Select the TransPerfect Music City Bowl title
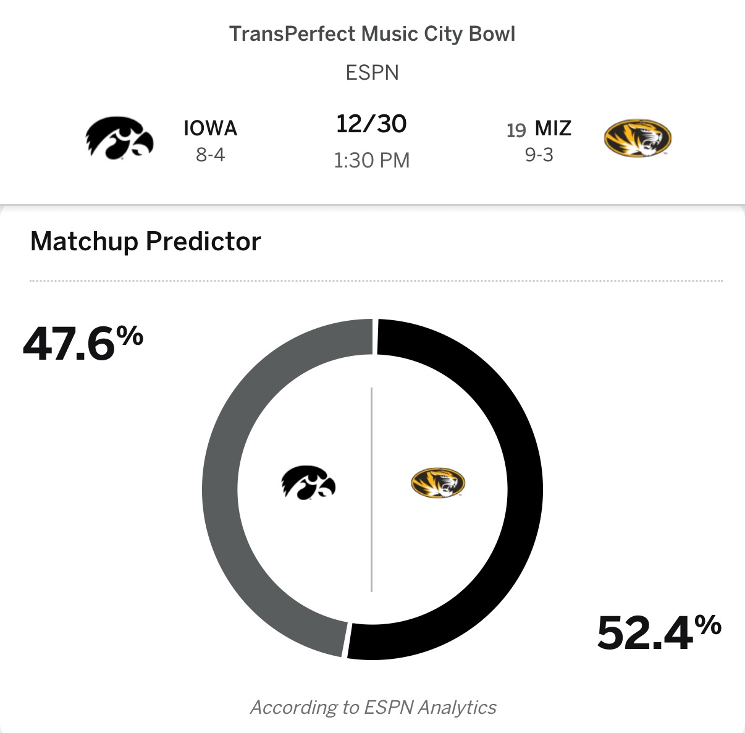This screenshot has width=745, height=733. [x=372, y=33]
